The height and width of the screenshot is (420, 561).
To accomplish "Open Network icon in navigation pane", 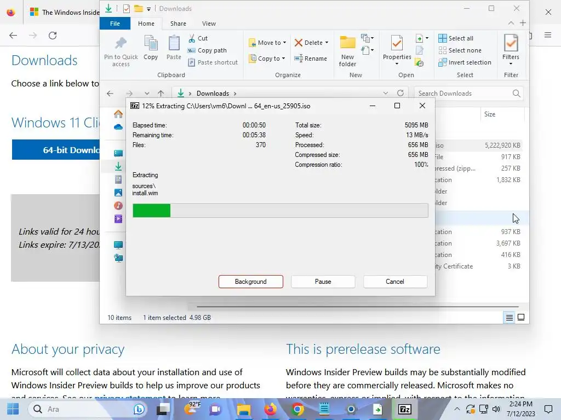I will [118, 258].
